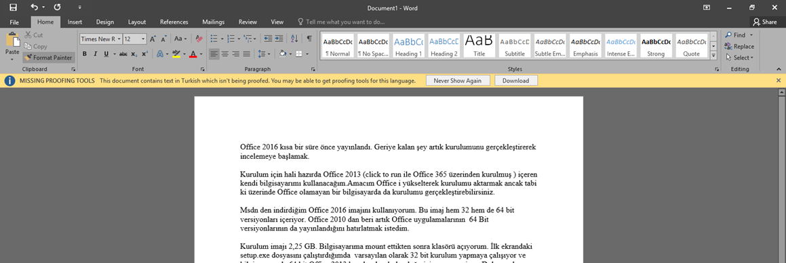This screenshot has width=786, height=263.
Task: Open the font color dropdown arrow
Action: pyautogui.click(x=201, y=53)
